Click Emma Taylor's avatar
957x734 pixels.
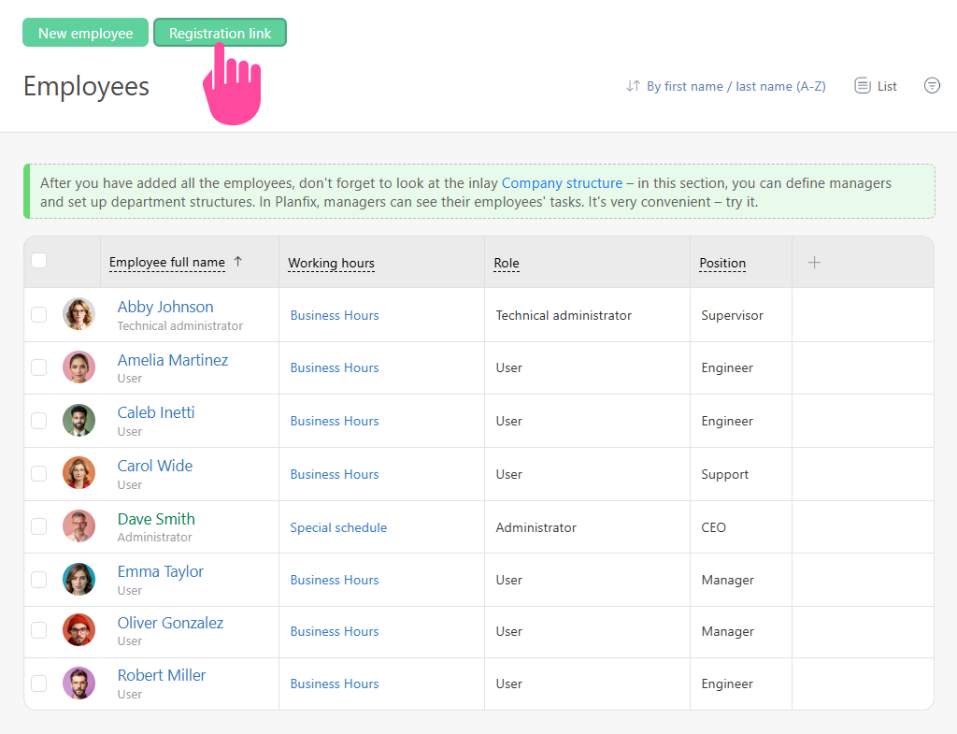click(x=79, y=579)
